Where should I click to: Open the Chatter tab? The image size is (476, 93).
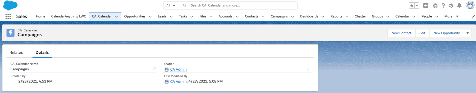tap(360, 16)
